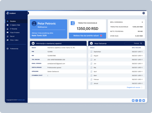Click the Stambena Zajednica Ucitelj Tasina name value
Image resolution: width=152 pixels, height=113 pixels.
[x=61, y=48]
